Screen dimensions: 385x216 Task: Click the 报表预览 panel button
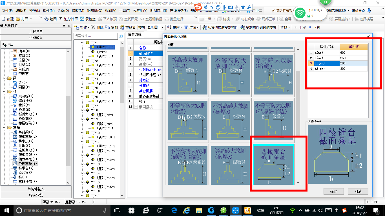click(x=36, y=195)
